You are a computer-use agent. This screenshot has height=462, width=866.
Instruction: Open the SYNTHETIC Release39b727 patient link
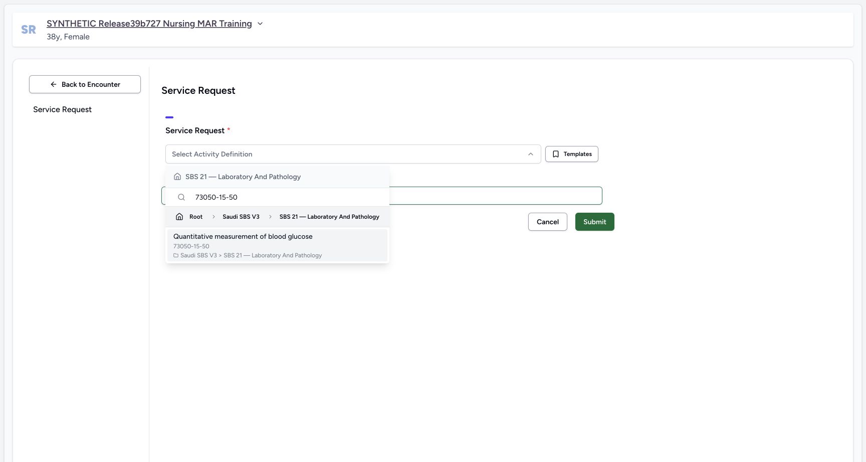(149, 24)
